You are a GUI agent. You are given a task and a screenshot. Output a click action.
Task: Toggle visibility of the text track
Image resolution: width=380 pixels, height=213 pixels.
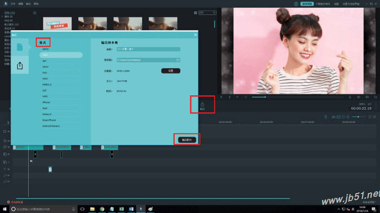[9, 170]
